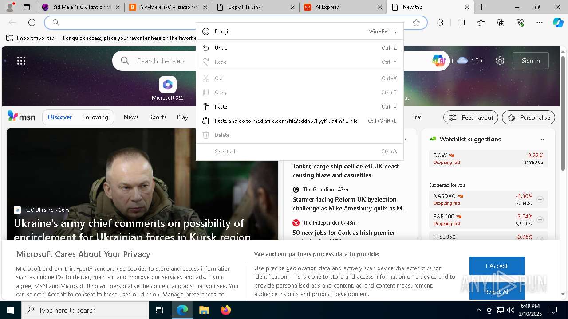The width and height of the screenshot is (568, 319).
Task: Open Starmer facing Reform UK byelection article
Action: [x=350, y=204]
